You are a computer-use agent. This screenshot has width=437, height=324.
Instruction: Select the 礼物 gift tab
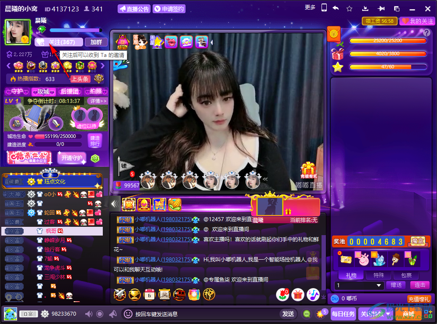click(x=351, y=275)
